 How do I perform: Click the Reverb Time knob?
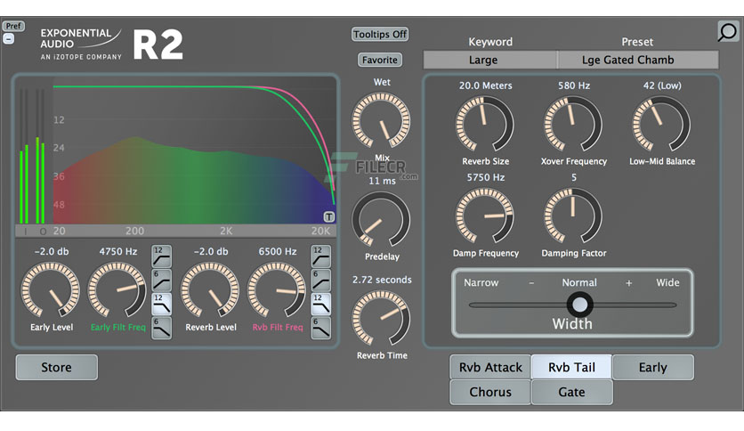pyautogui.click(x=381, y=318)
